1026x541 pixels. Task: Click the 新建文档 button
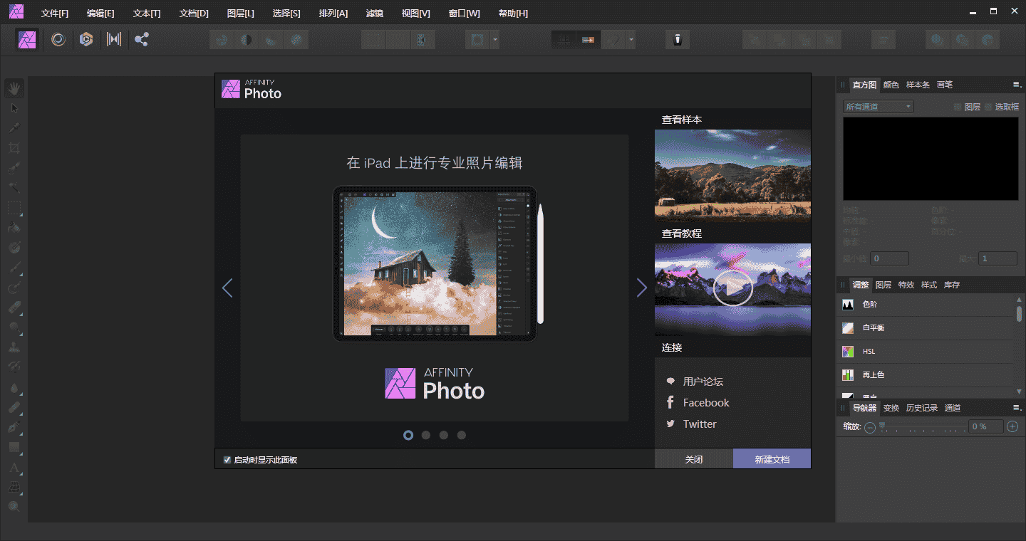(772, 458)
